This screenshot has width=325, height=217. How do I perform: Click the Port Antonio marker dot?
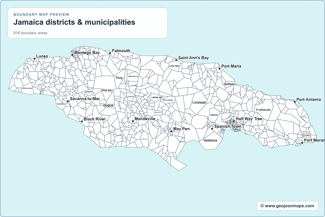point(295,102)
